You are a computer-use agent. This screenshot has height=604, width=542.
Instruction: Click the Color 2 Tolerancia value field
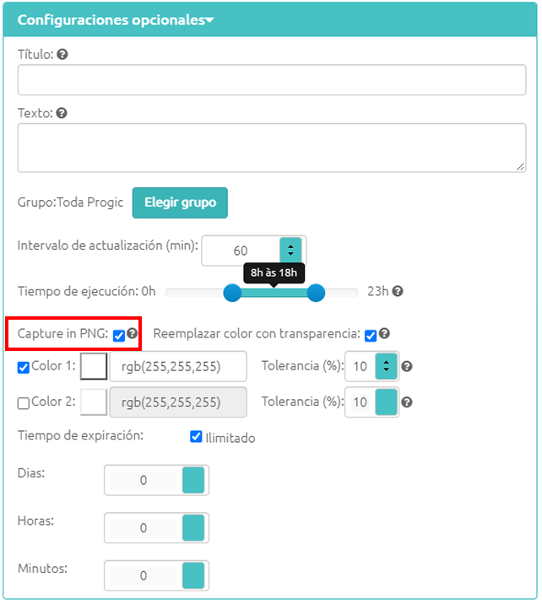360,402
